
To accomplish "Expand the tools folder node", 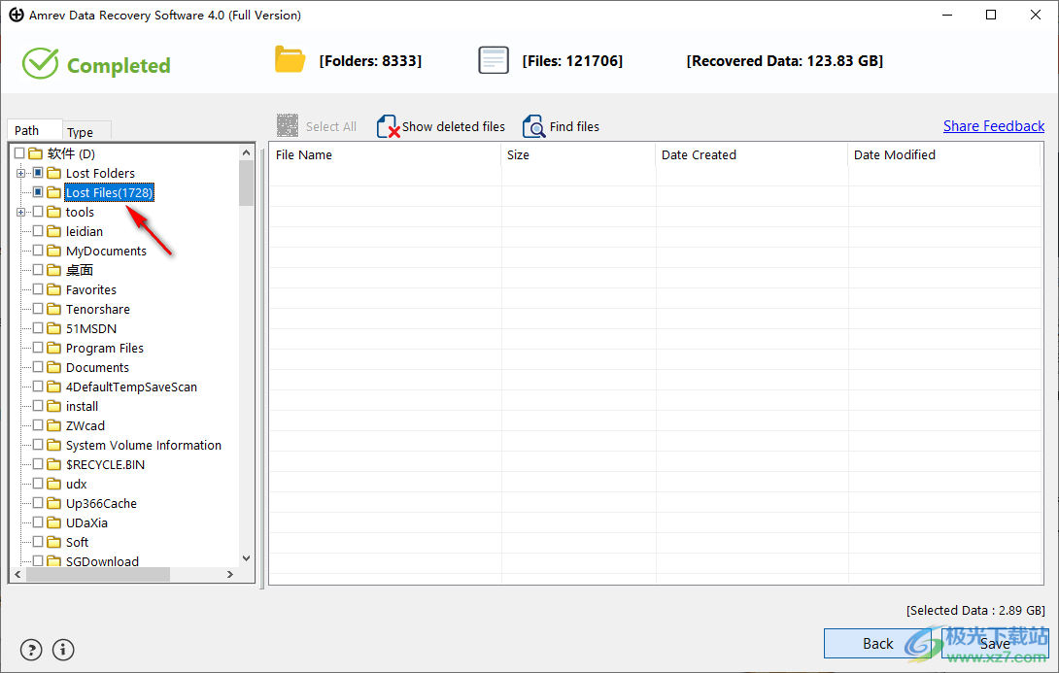I will tap(20, 212).
